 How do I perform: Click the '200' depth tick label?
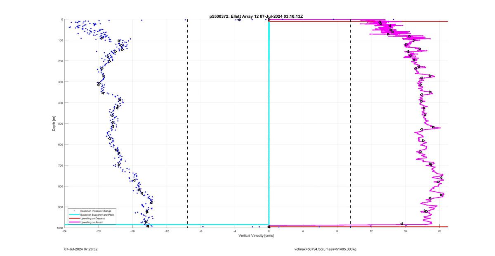coord(60,61)
